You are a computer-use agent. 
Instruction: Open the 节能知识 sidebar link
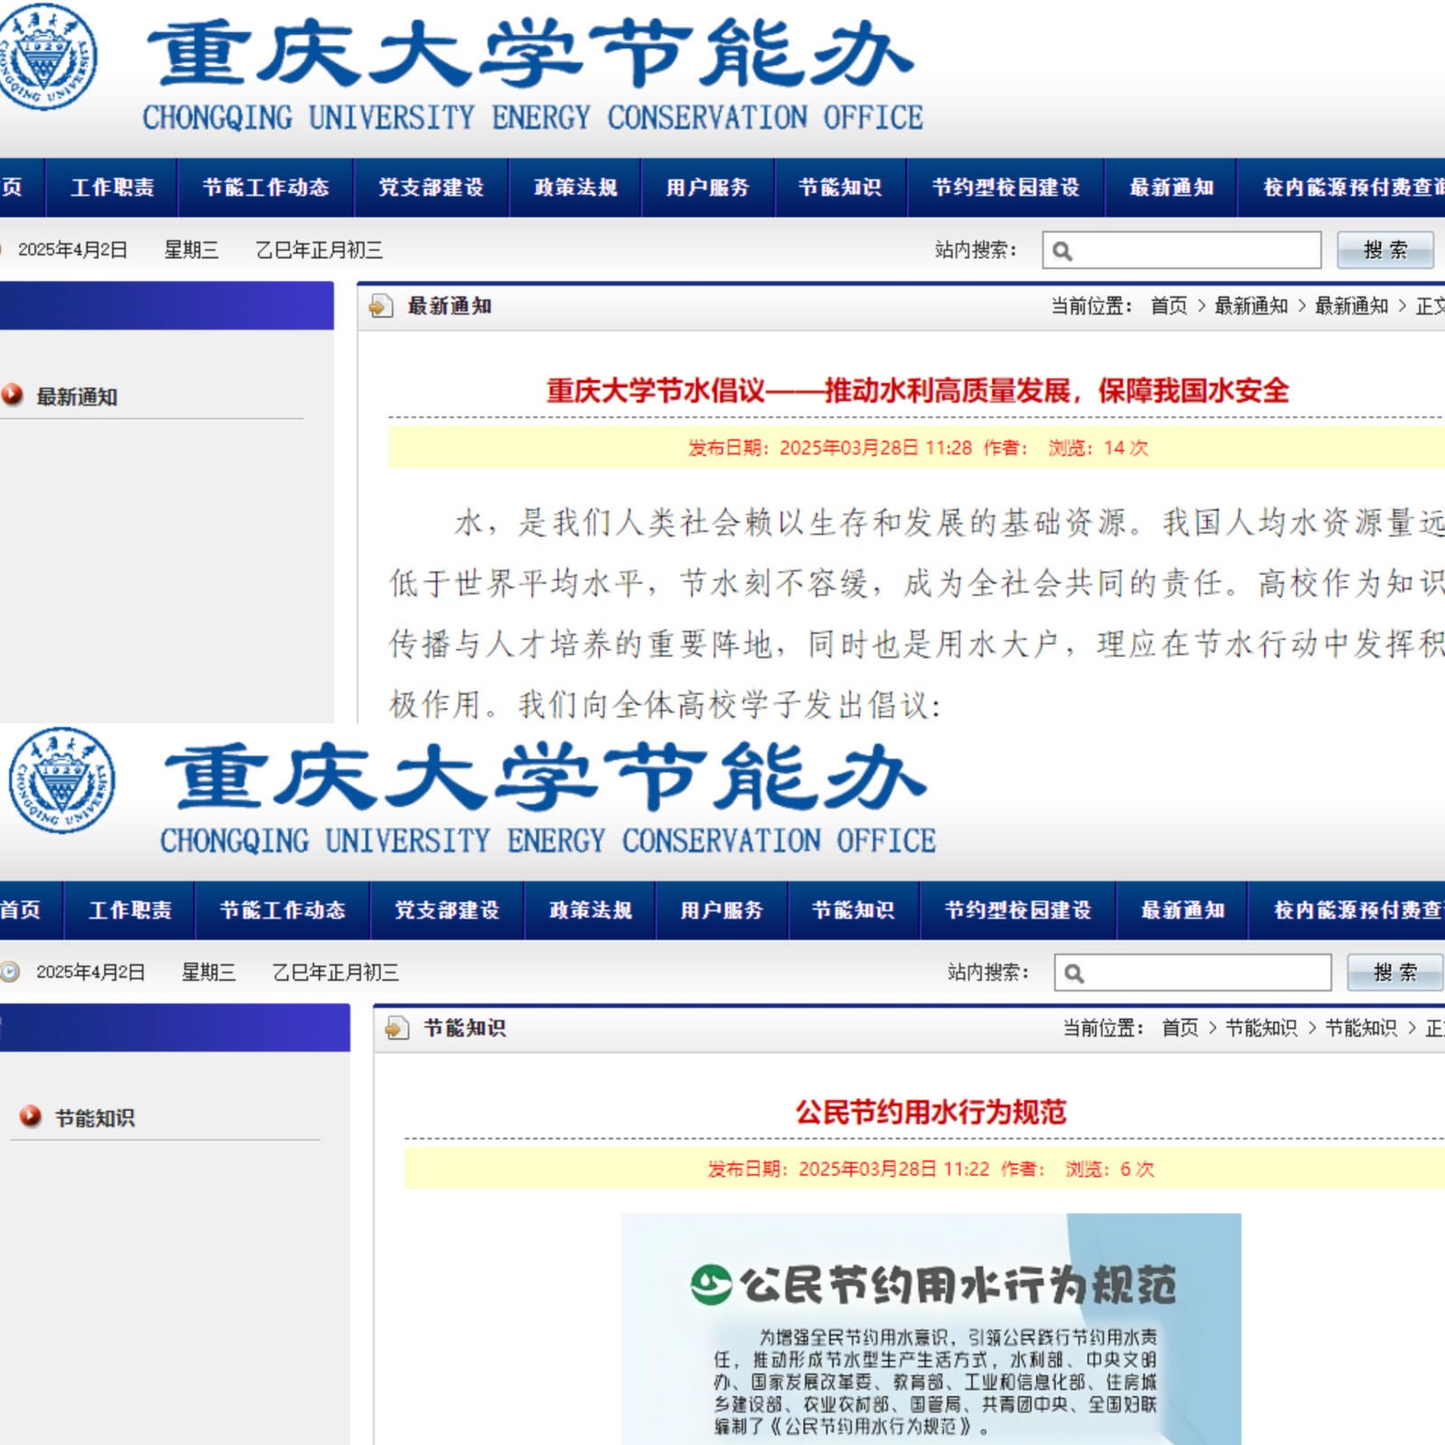click(95, 1118)
